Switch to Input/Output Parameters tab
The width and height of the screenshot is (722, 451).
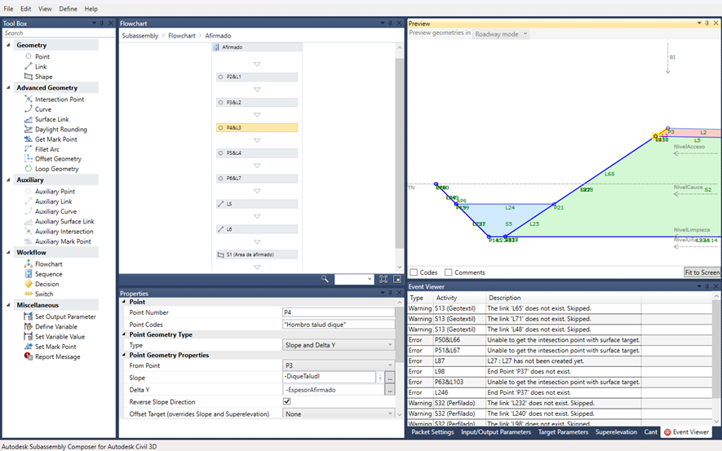pos(496,432)
